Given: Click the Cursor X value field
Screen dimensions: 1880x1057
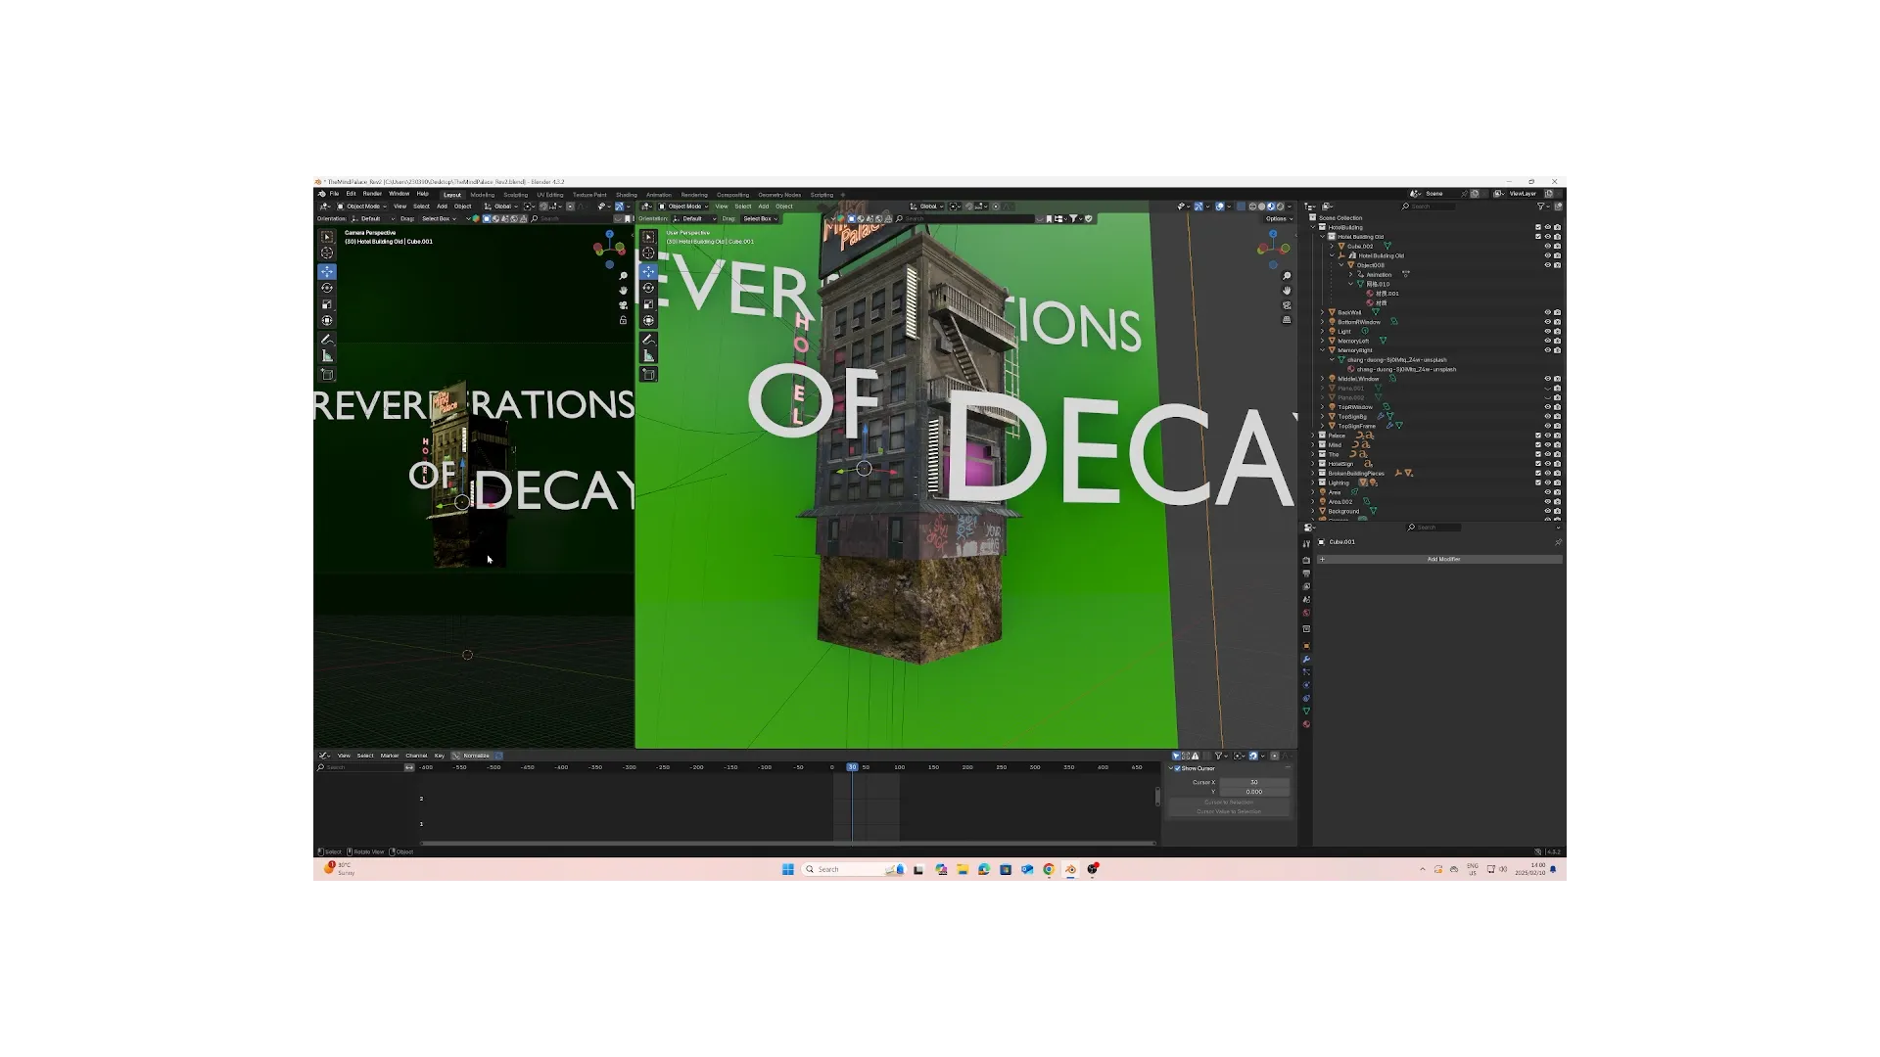Looking at the screenshot, I should click(1253, 783).
